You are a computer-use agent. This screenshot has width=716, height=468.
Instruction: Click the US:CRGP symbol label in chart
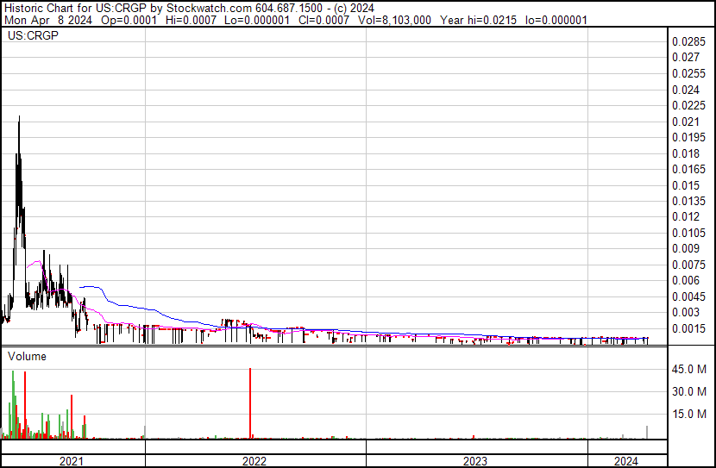pos(30,36)
